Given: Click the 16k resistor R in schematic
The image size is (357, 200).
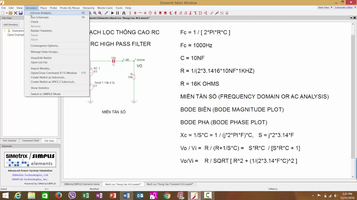Looking at the screenshot, I should click(x=134, y=77).
